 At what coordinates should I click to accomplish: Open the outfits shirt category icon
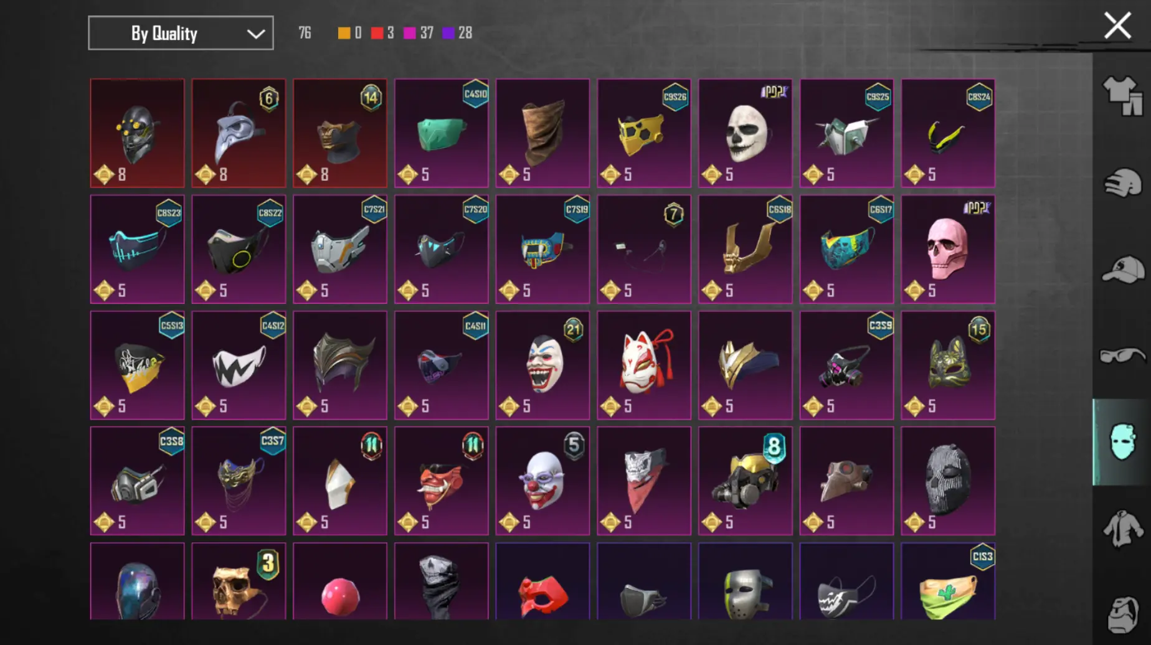[1123, 97]
